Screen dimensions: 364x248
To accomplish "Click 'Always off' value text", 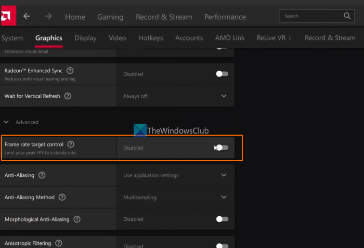I will [135, 96].
